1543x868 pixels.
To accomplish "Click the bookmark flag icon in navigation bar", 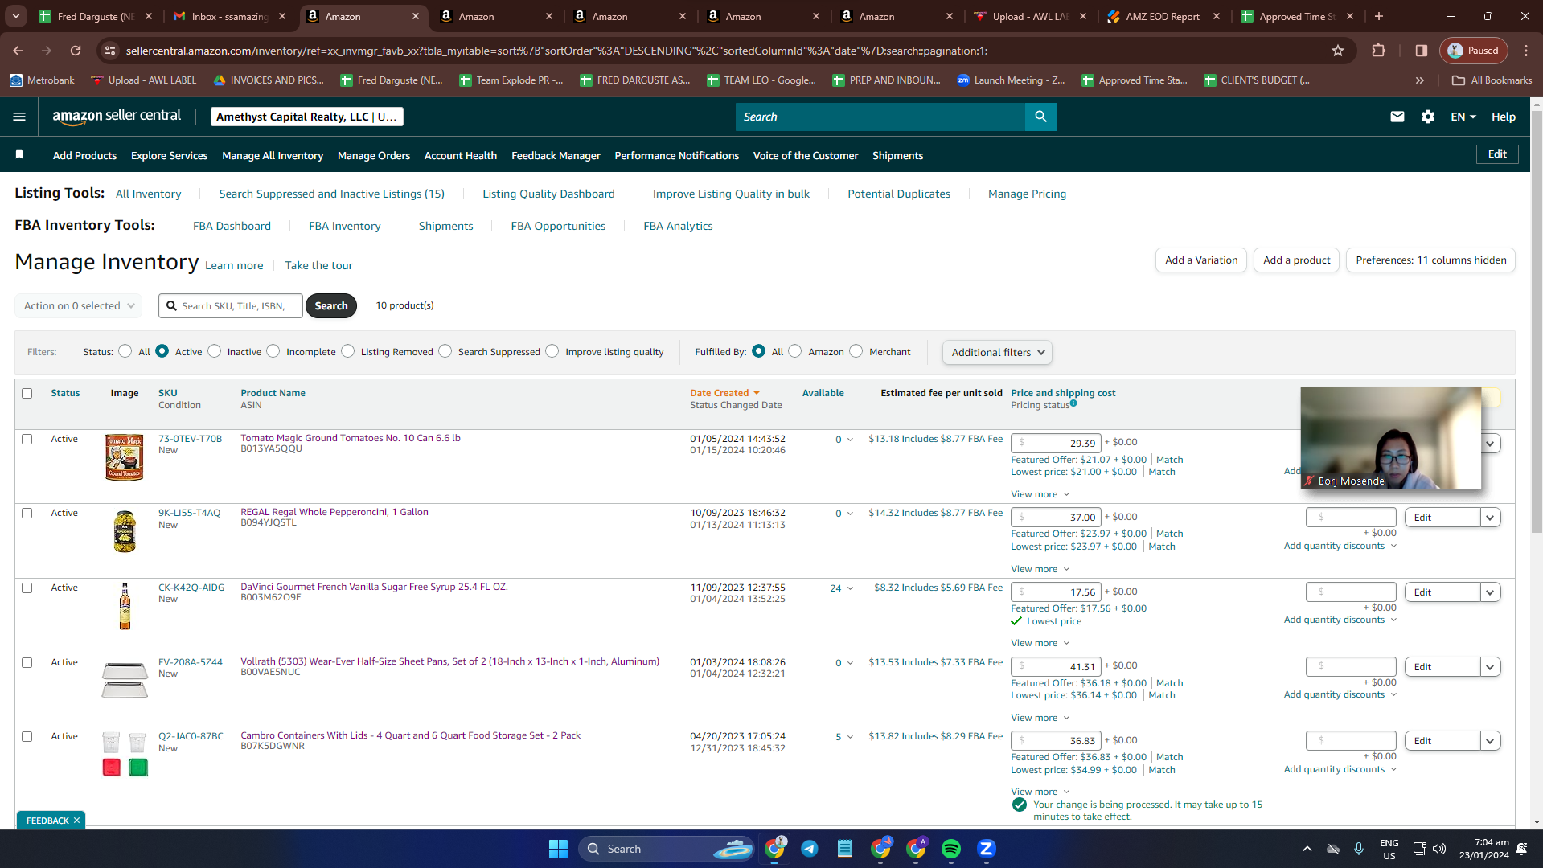I will pyautogui.click(x=19, y=154).
